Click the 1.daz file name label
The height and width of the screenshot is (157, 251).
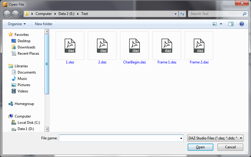(70, 62)
